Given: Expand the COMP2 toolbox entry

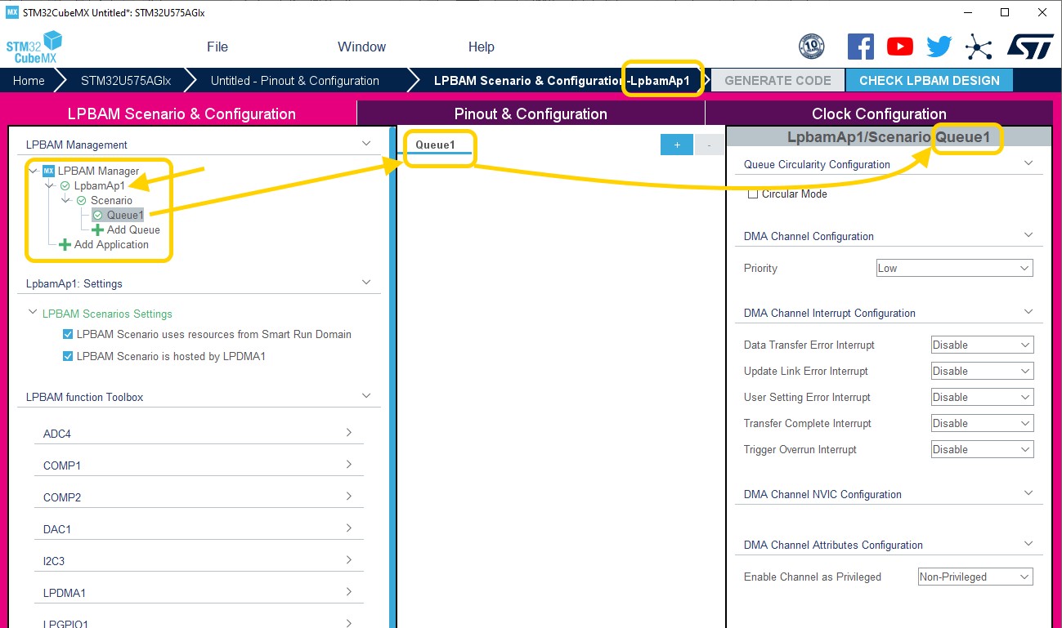Looking at the screenshot, I should coord(349,496).
